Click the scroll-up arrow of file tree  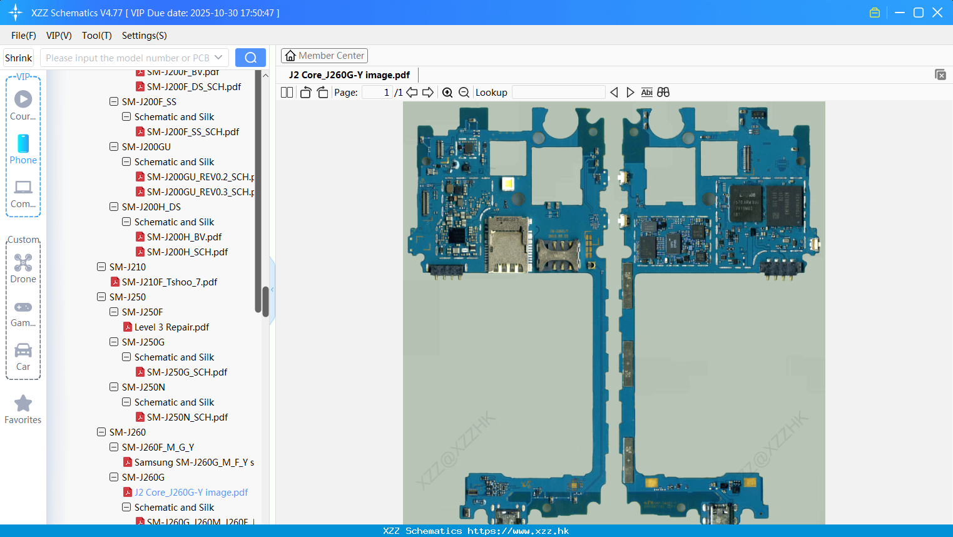click(265, 75)
